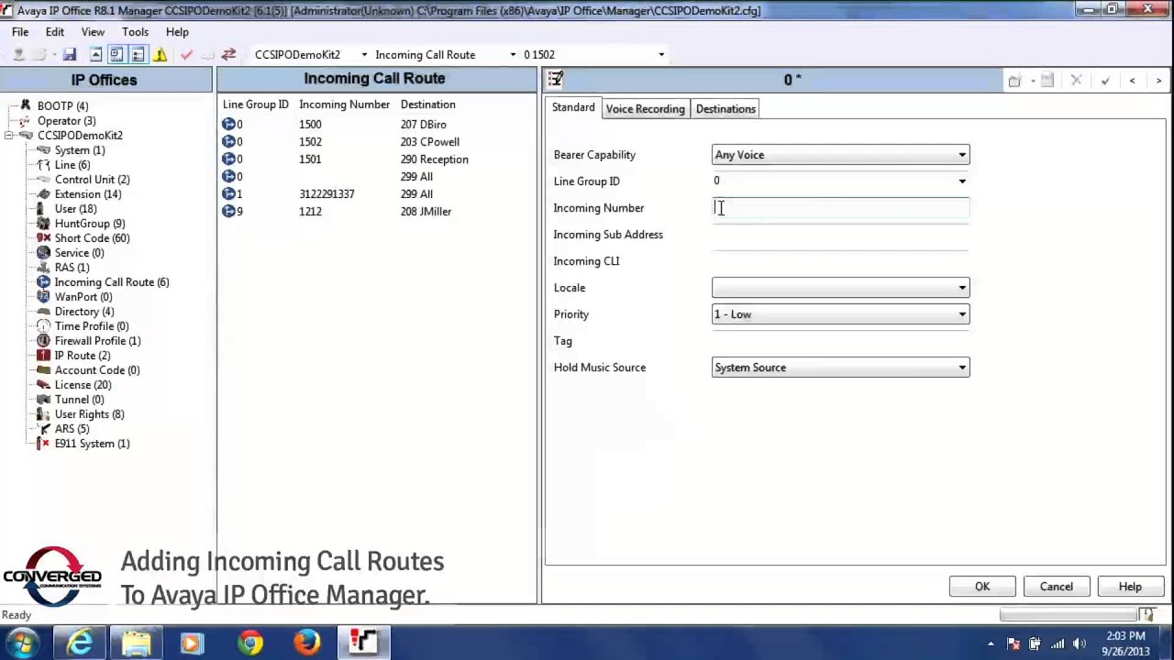Image resolution: width=1174 pixels, height=660 pixels.
Task: Select User (18) in the tree
Action: click(75, 209)
